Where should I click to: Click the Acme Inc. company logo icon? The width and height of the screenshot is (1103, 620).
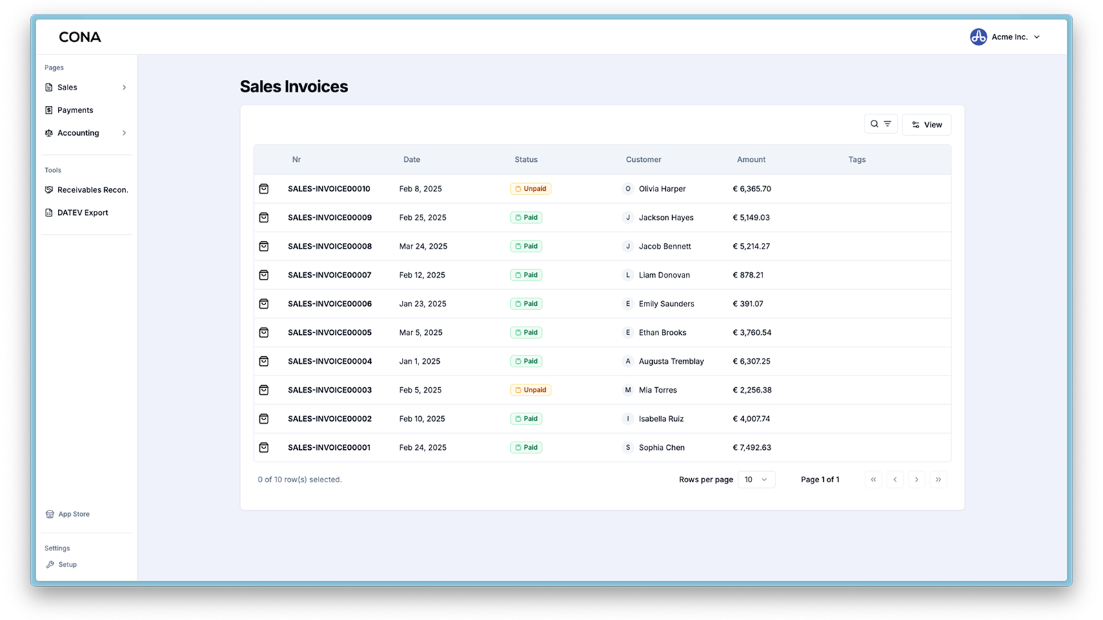pos(978,37)
